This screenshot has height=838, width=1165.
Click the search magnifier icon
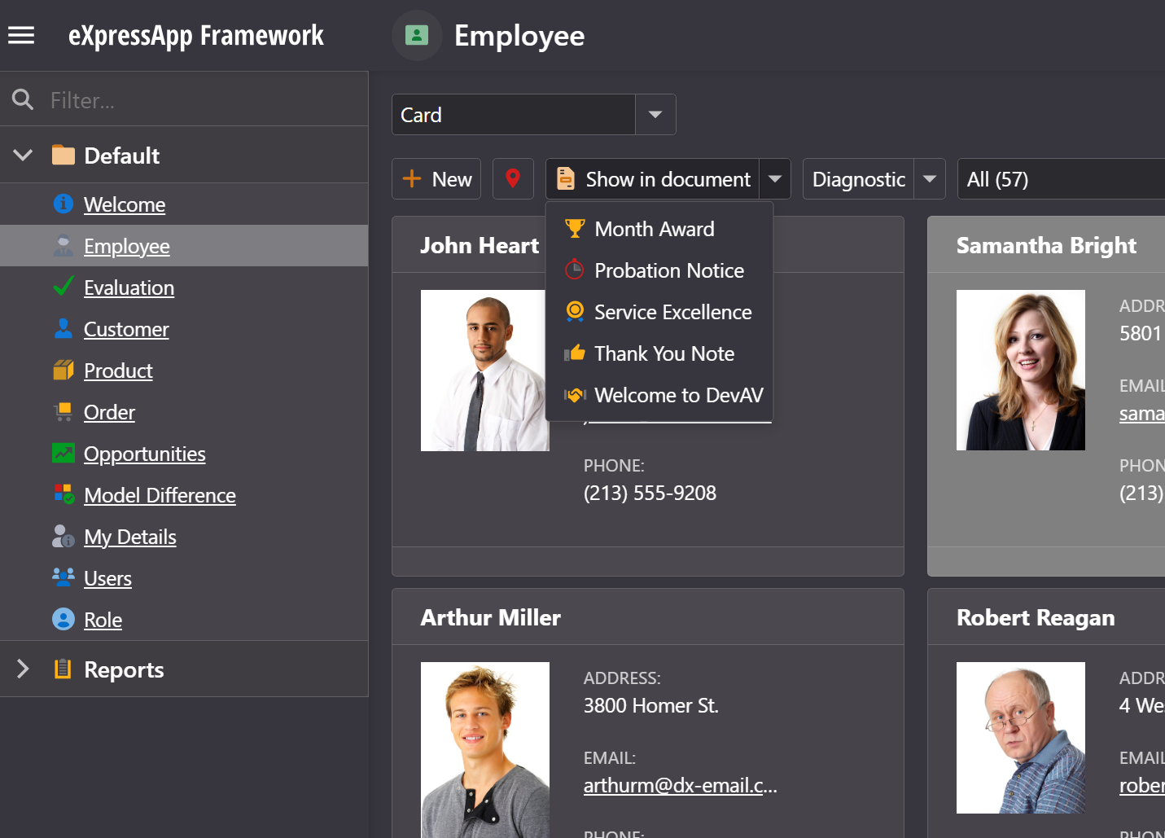23,99
